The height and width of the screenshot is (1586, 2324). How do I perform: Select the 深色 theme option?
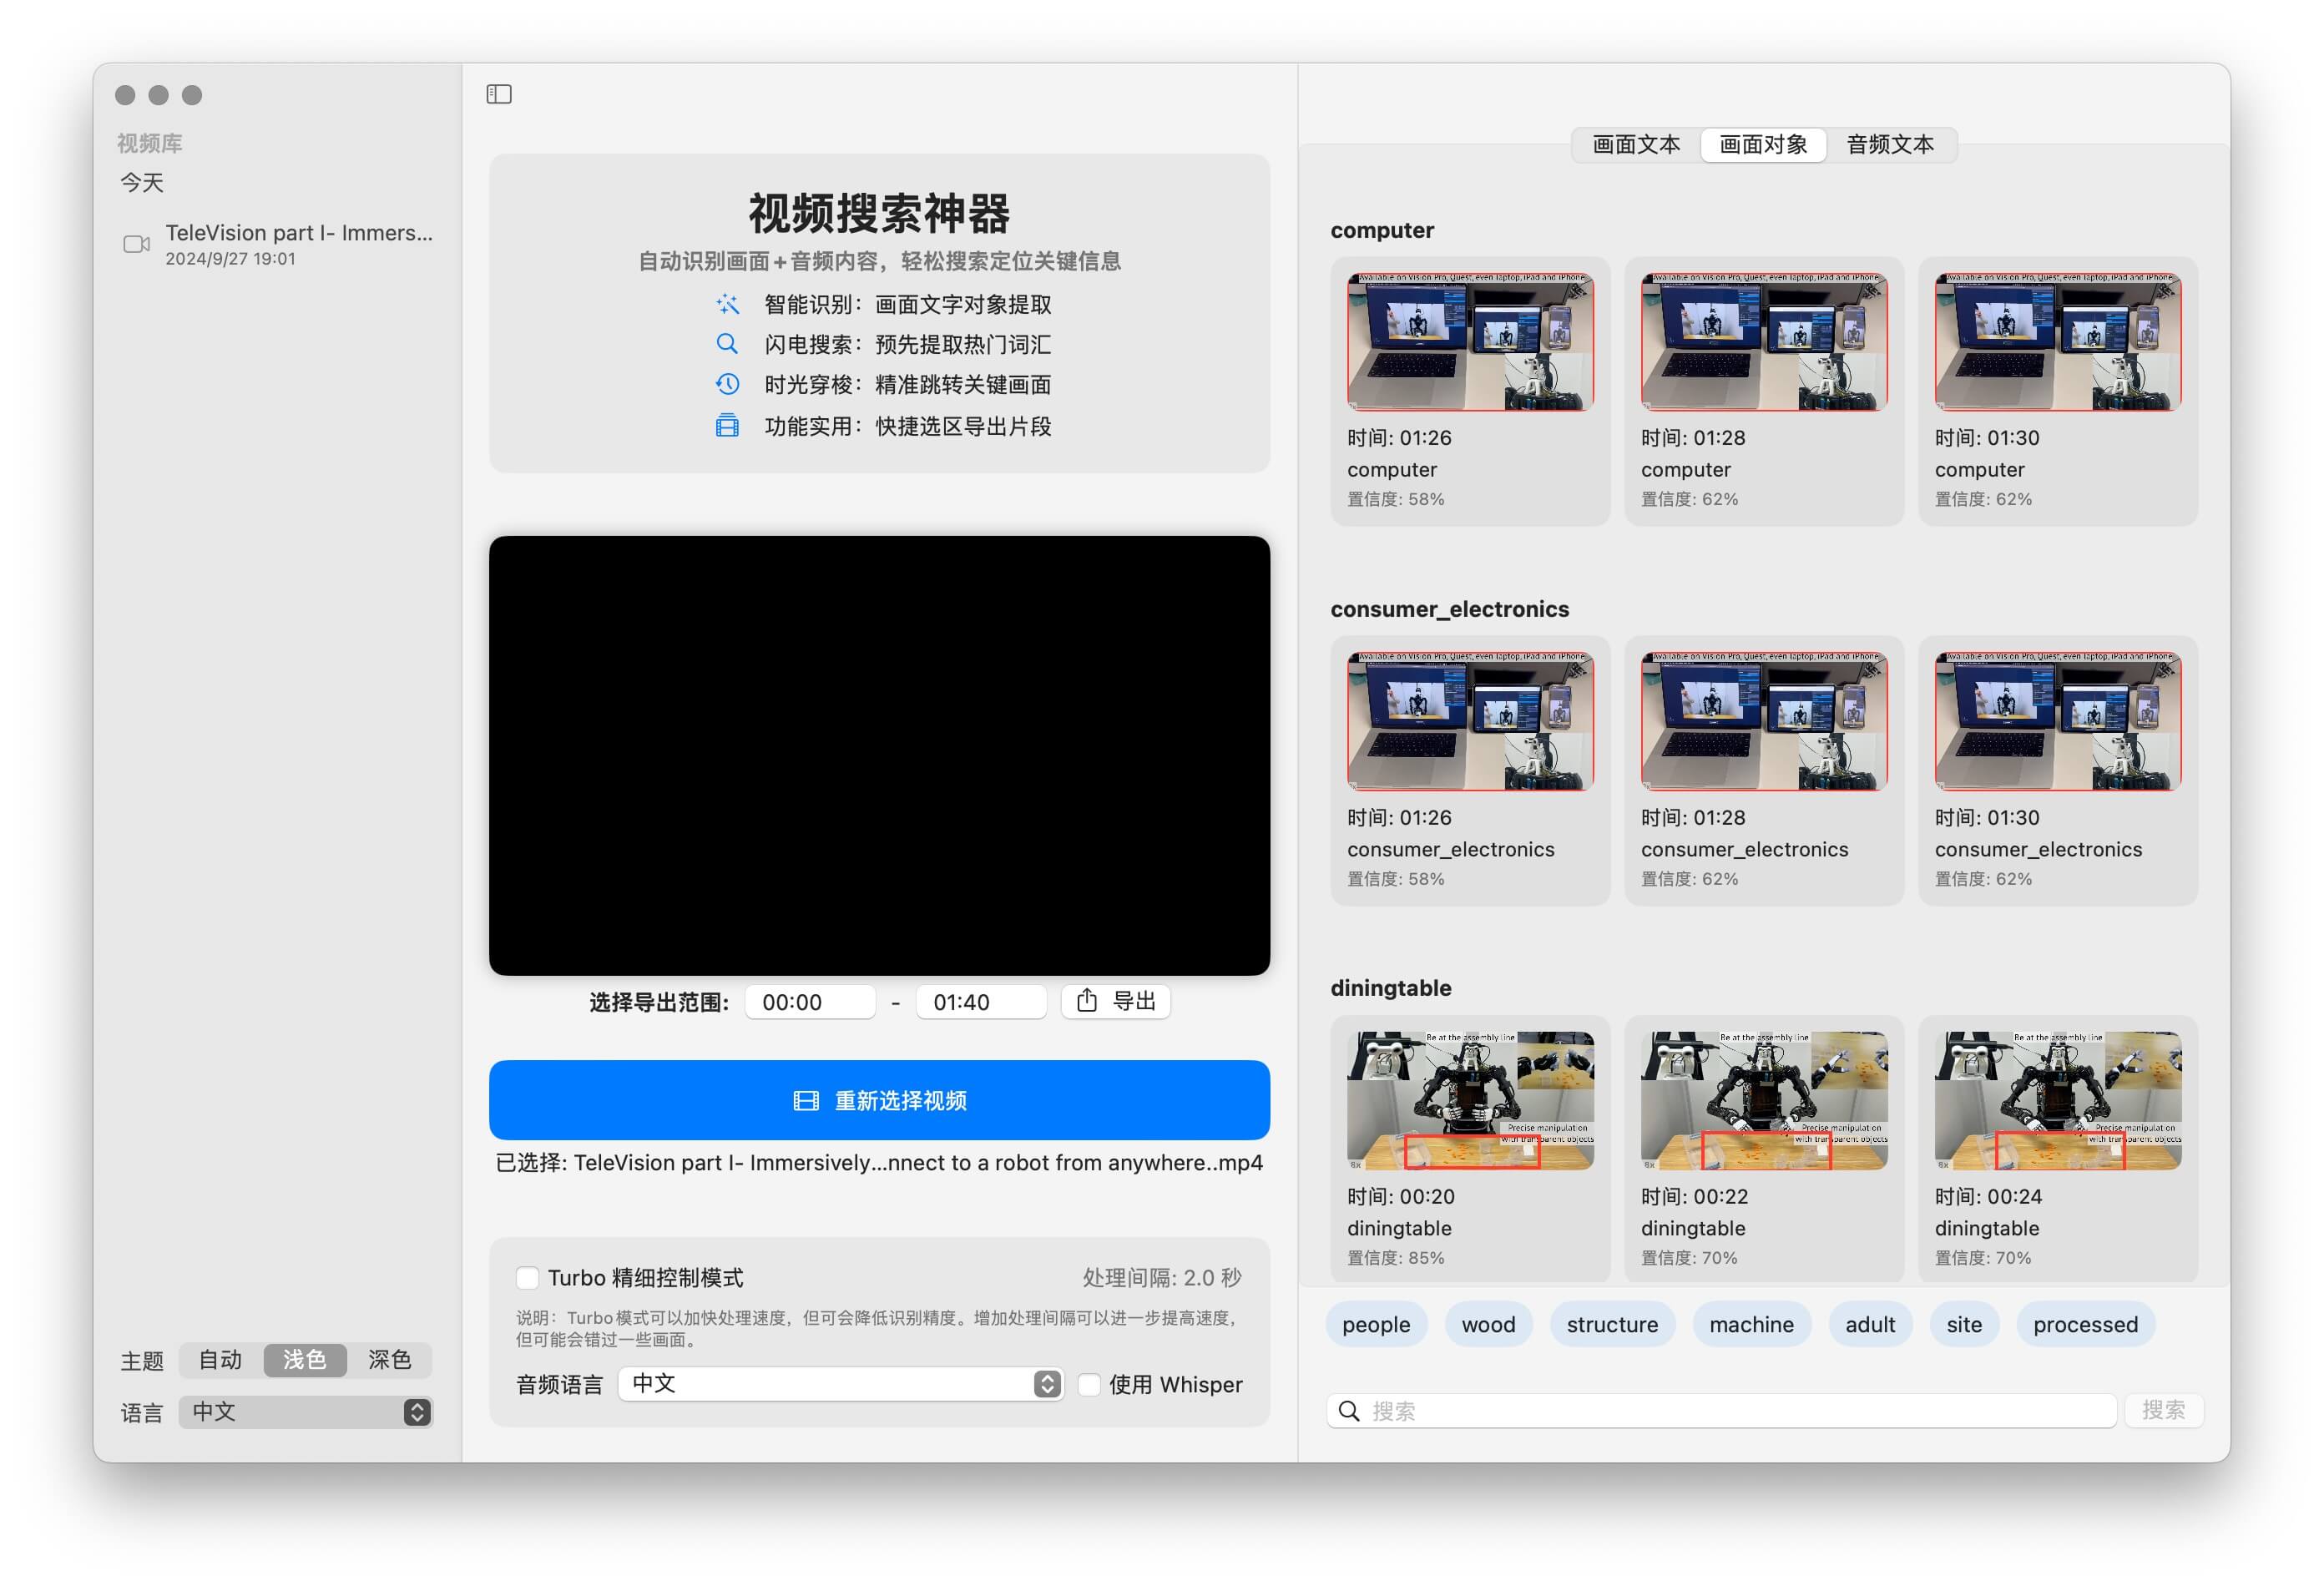click(x=389, y=1360)
